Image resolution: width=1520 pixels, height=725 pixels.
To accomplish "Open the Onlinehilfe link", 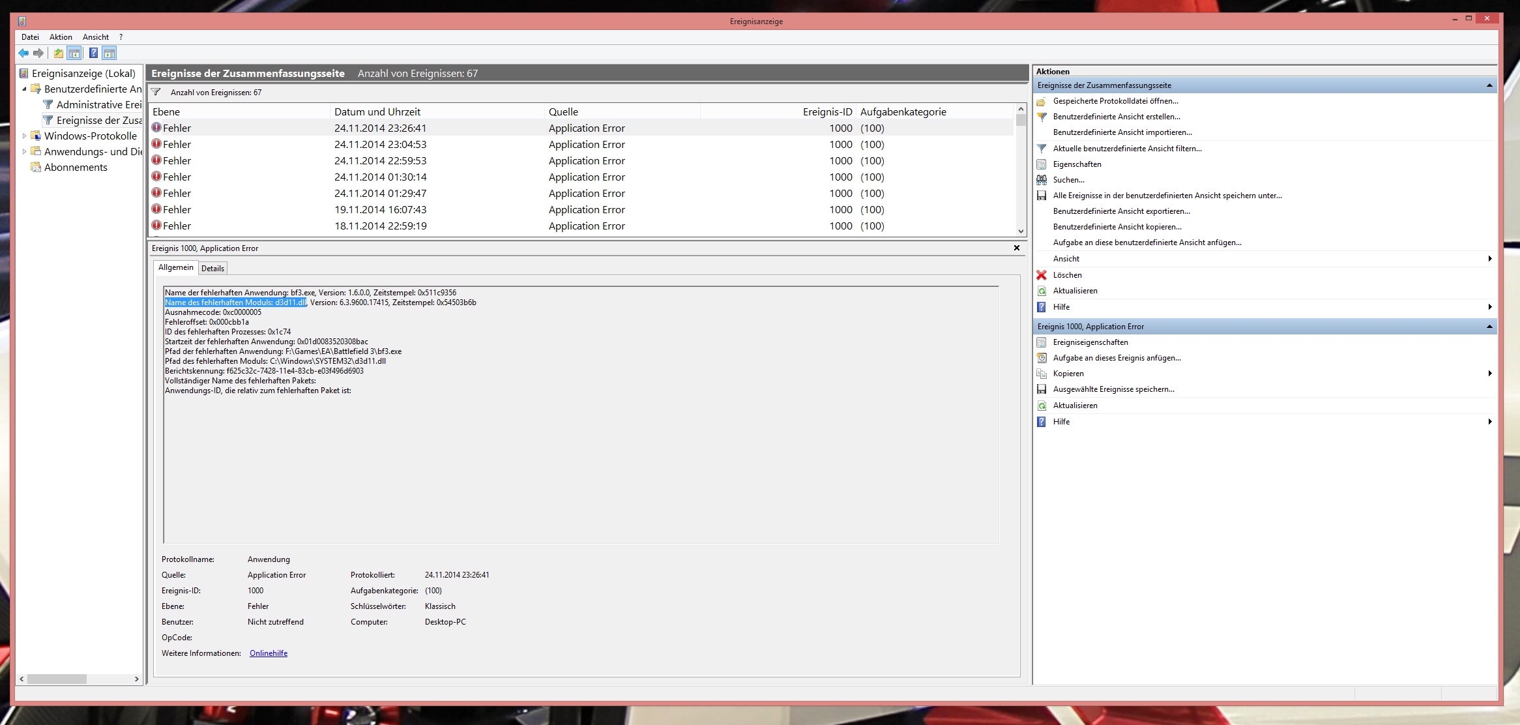I will [268, 653].
